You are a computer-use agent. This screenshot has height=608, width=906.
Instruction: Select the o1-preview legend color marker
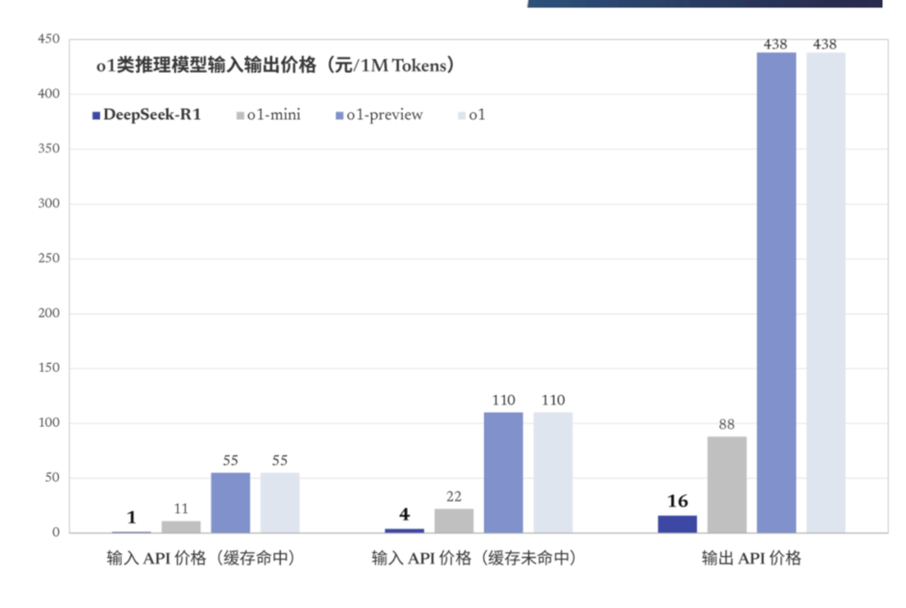[339, 116]
